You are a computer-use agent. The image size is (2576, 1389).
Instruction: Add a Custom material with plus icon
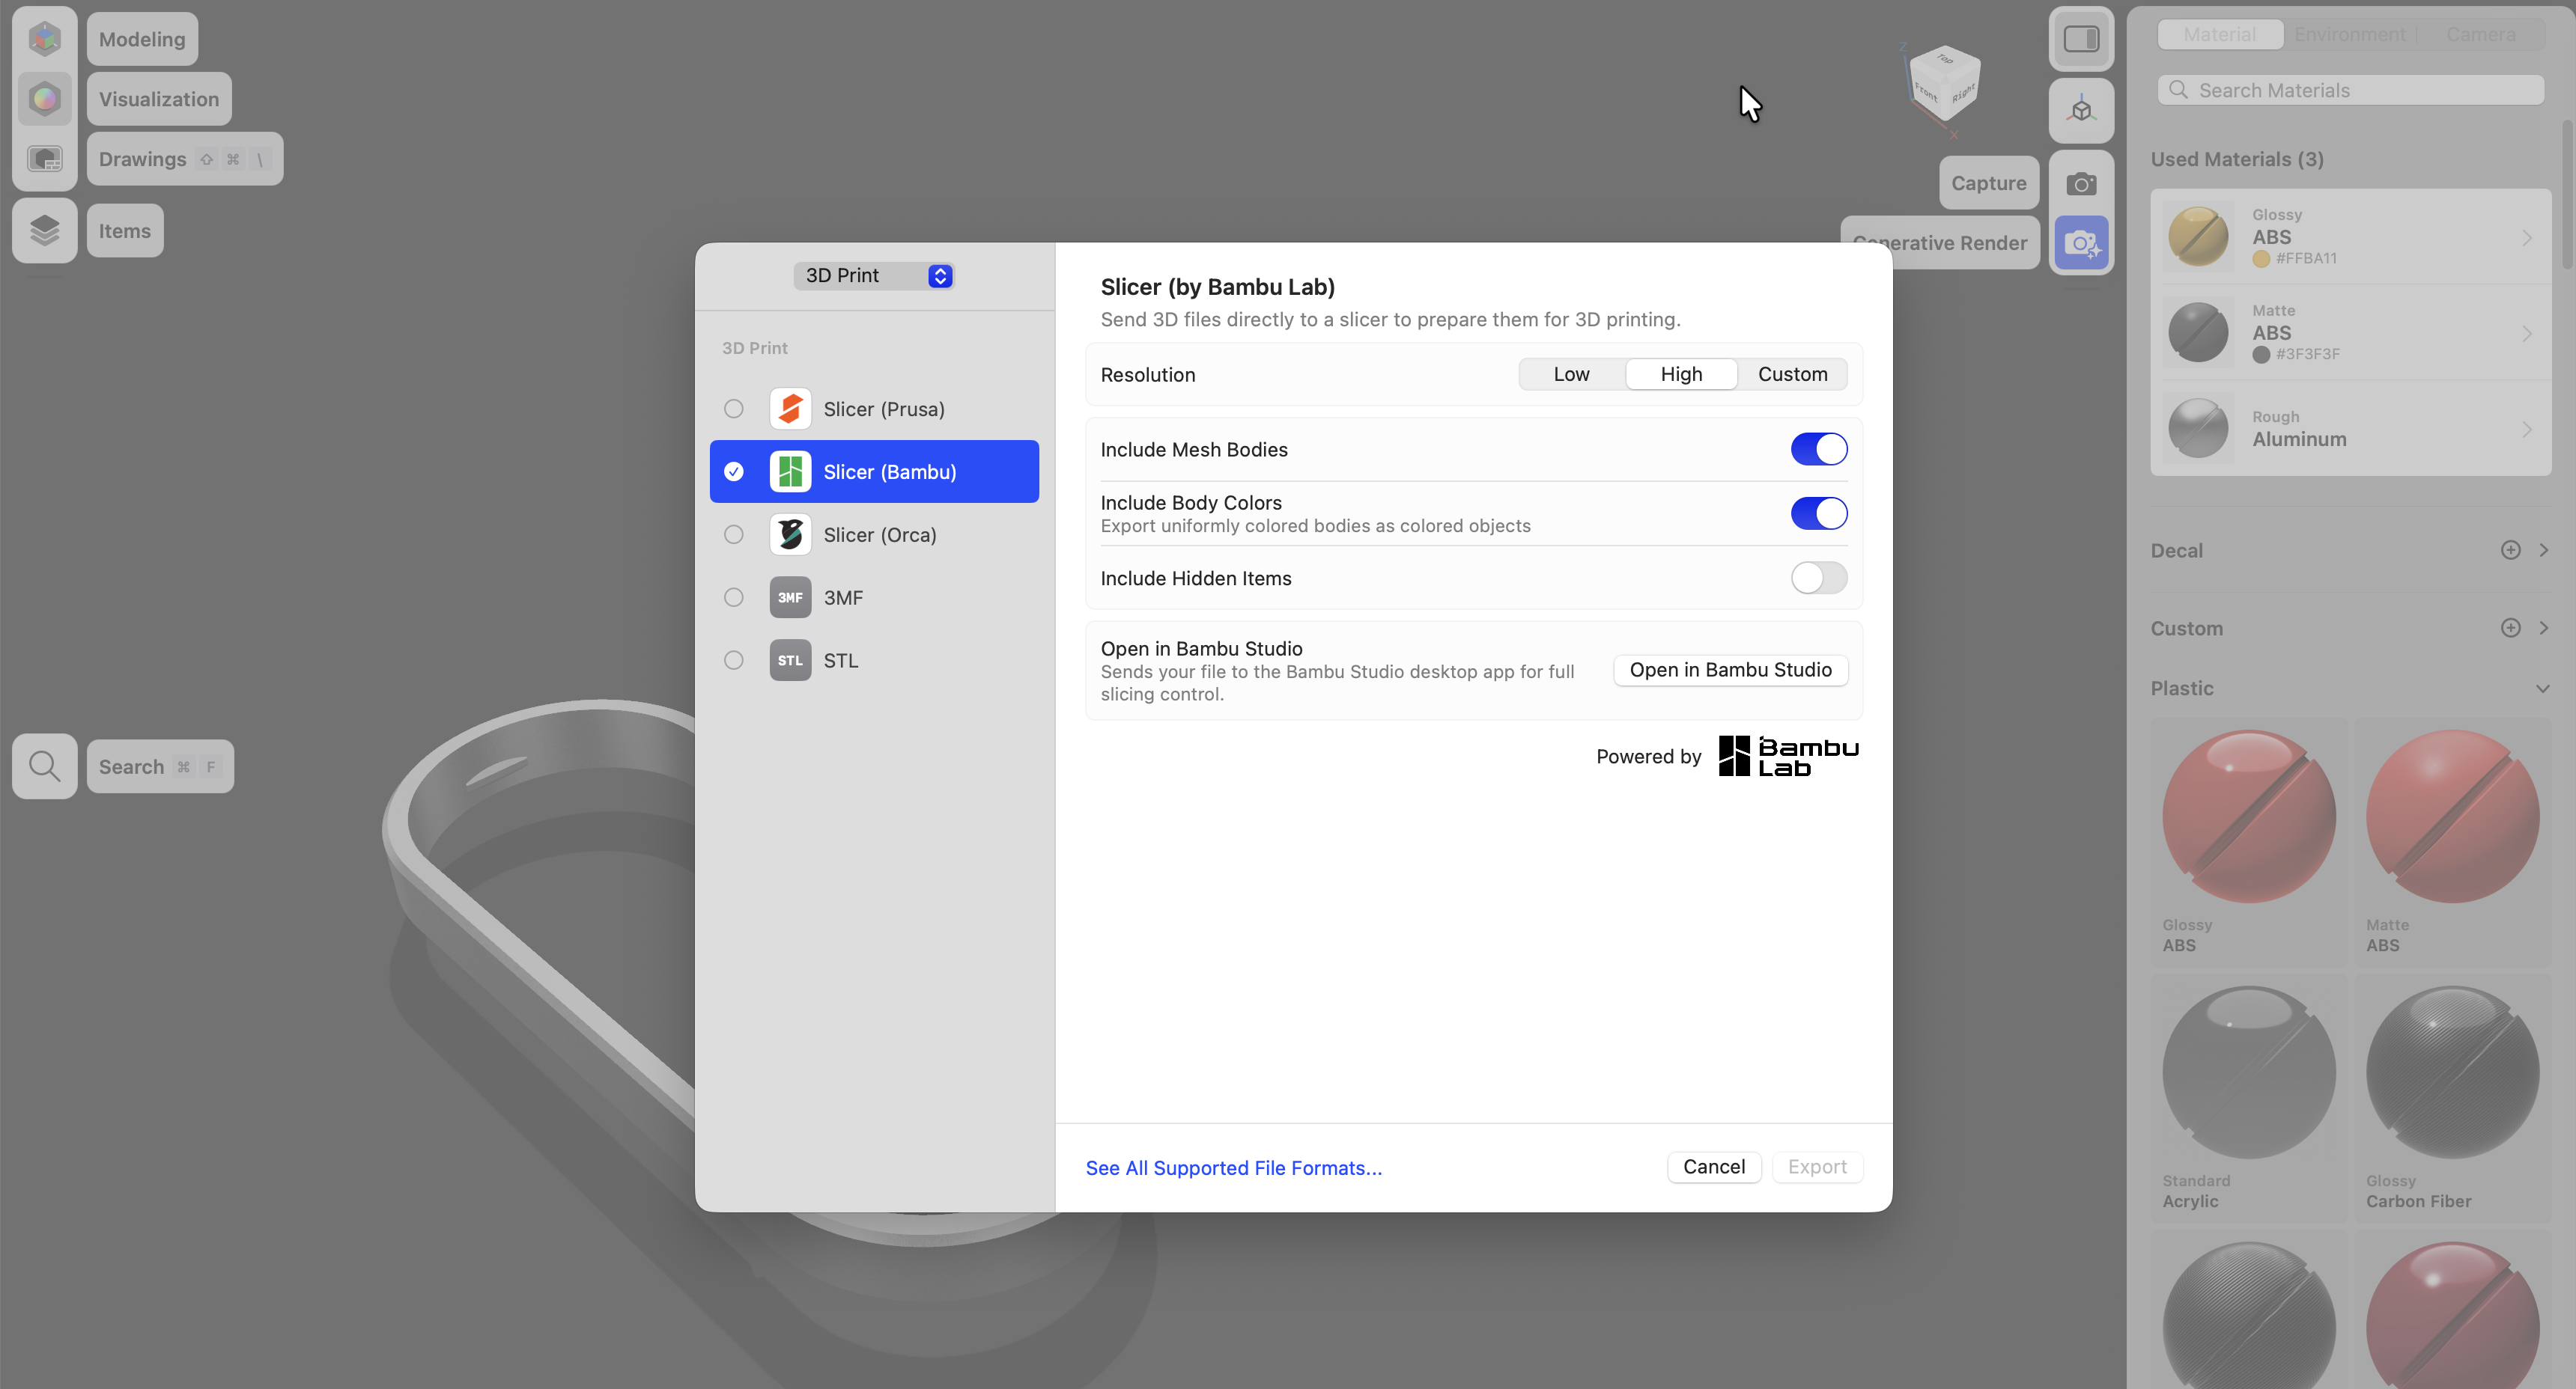point(2510,629)
